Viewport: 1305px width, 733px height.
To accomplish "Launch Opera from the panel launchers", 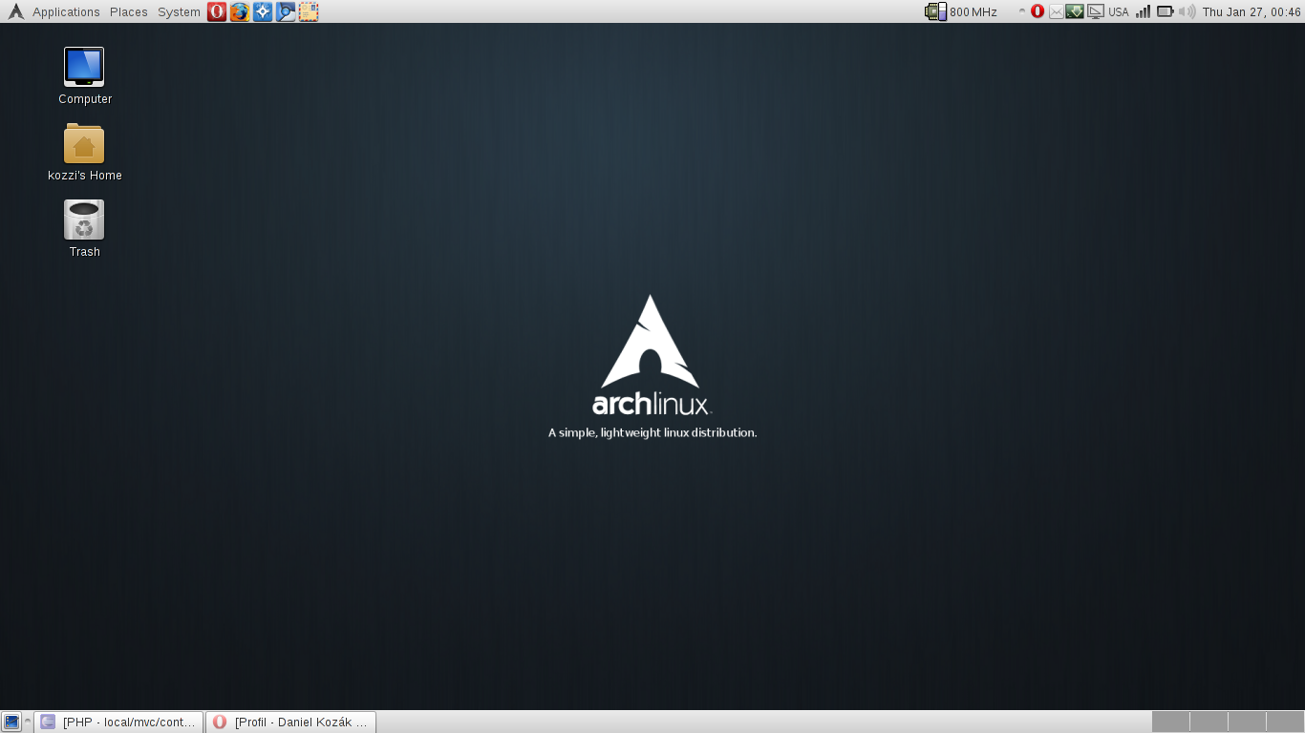I will point(217,11).
